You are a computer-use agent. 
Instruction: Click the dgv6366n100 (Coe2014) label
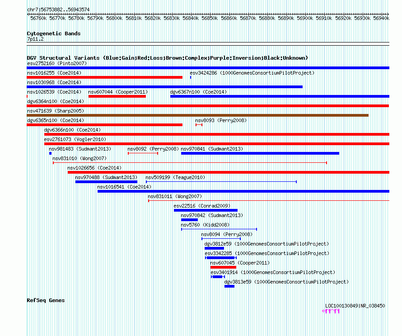coord(72,130)
